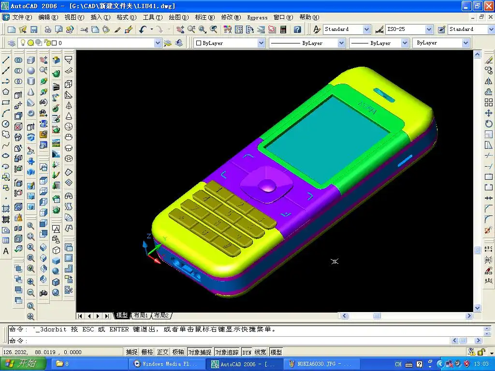
Task: Select the Rotate modify tool
Action: coord(489,124)
